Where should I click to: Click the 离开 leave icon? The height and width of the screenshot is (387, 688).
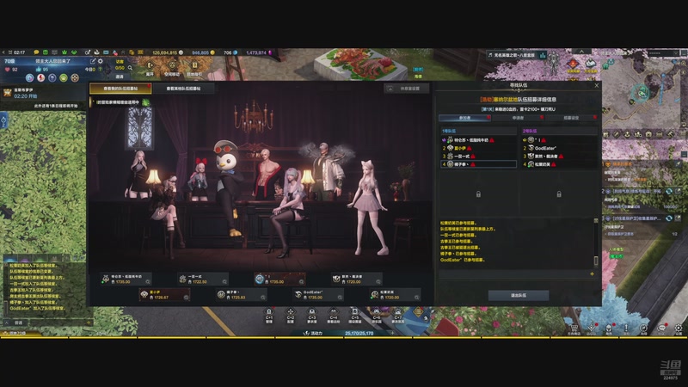click(150, 66)
